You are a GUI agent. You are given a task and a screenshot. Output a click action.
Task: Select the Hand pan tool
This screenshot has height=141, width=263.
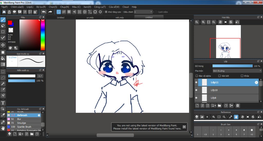coord(3,128)
